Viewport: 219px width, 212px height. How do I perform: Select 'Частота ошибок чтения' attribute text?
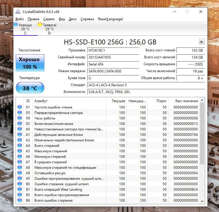(53, 107)
